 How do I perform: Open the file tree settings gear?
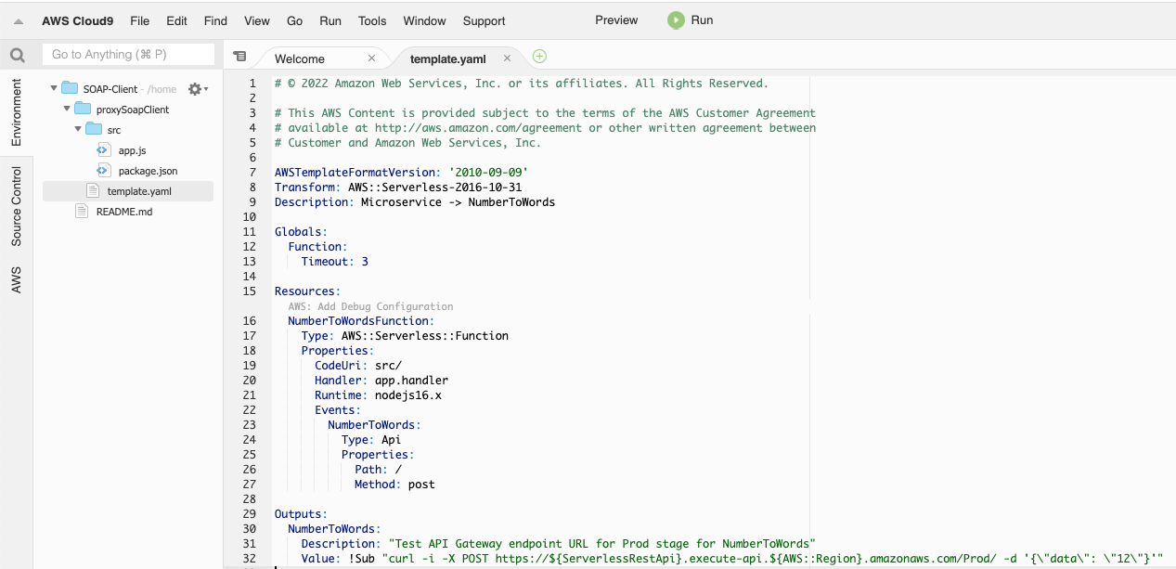196,89
